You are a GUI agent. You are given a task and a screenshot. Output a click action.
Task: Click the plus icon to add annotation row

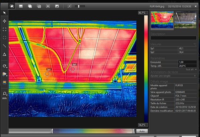pos(195,76)
